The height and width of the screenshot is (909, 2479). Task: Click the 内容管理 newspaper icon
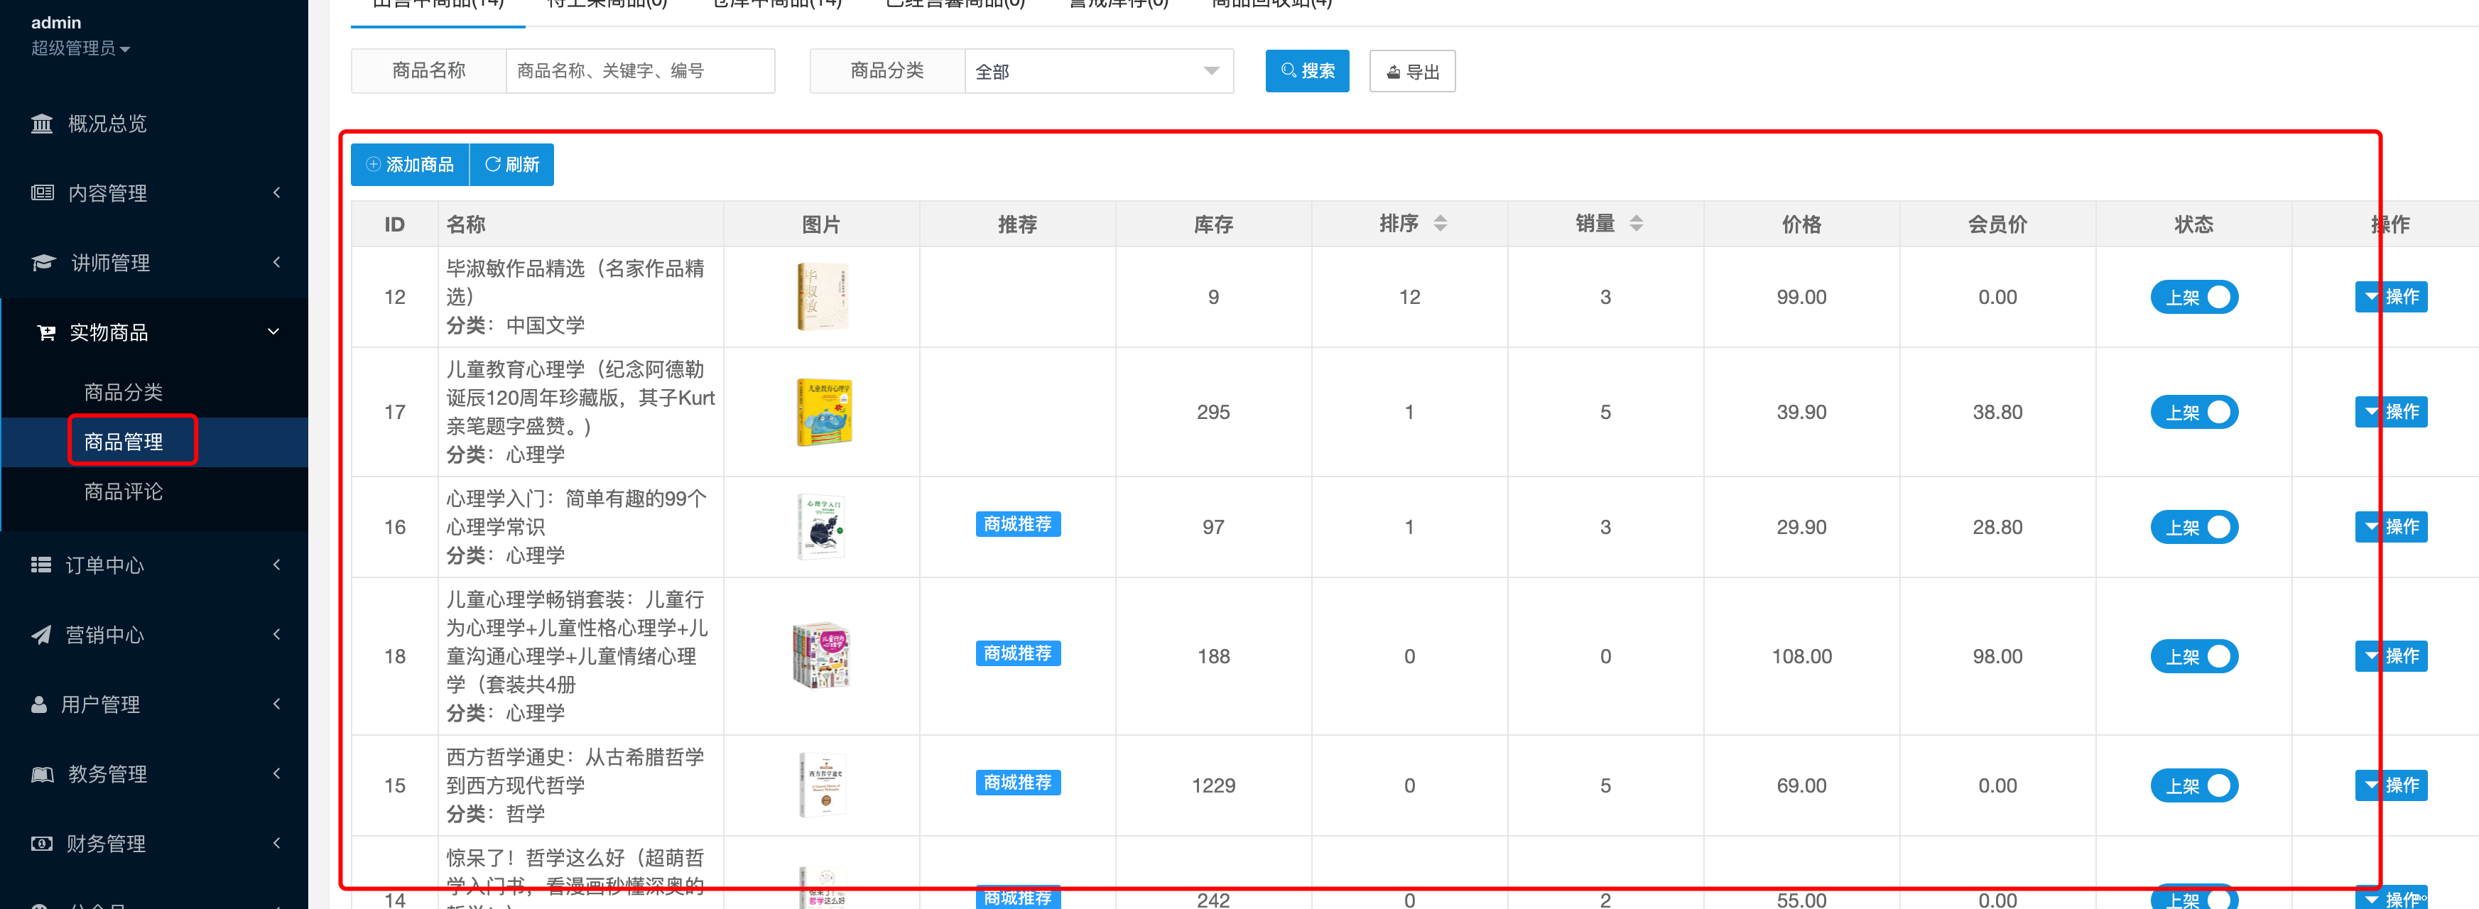(x=41, y=193)
